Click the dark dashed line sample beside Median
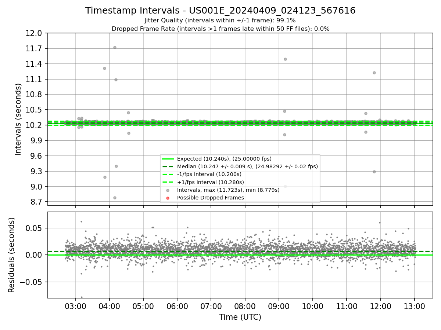Viewport: 441px width, 330px height. tap(168, 167)
